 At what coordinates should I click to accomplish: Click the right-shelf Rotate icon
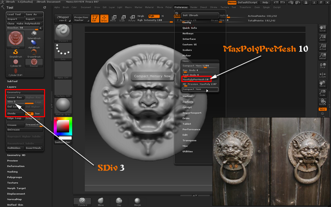tap(323, 102)
